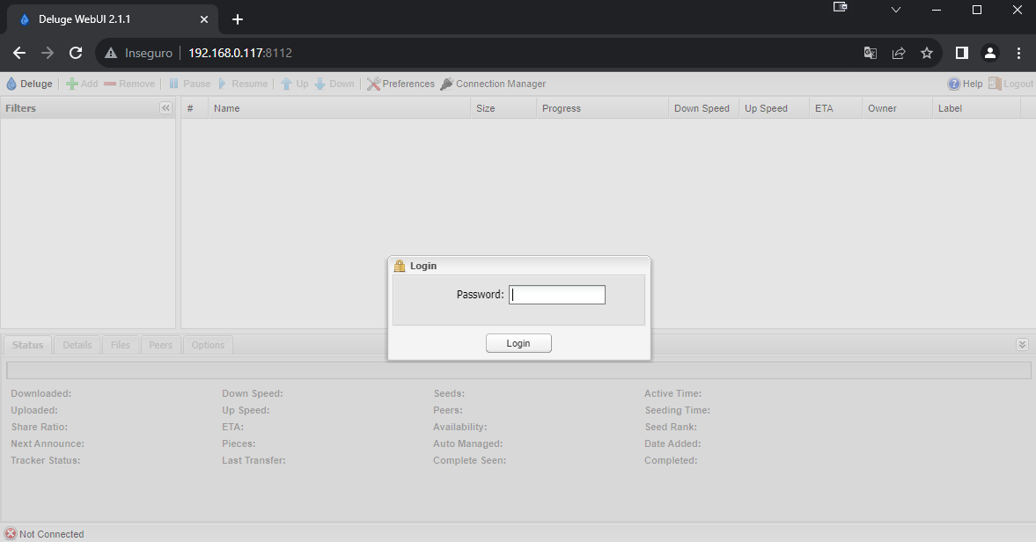Screen dimensions: 1036x542
Task: Open Deluge Preferences
Action: pyautogui.click(x=400, y=83)
